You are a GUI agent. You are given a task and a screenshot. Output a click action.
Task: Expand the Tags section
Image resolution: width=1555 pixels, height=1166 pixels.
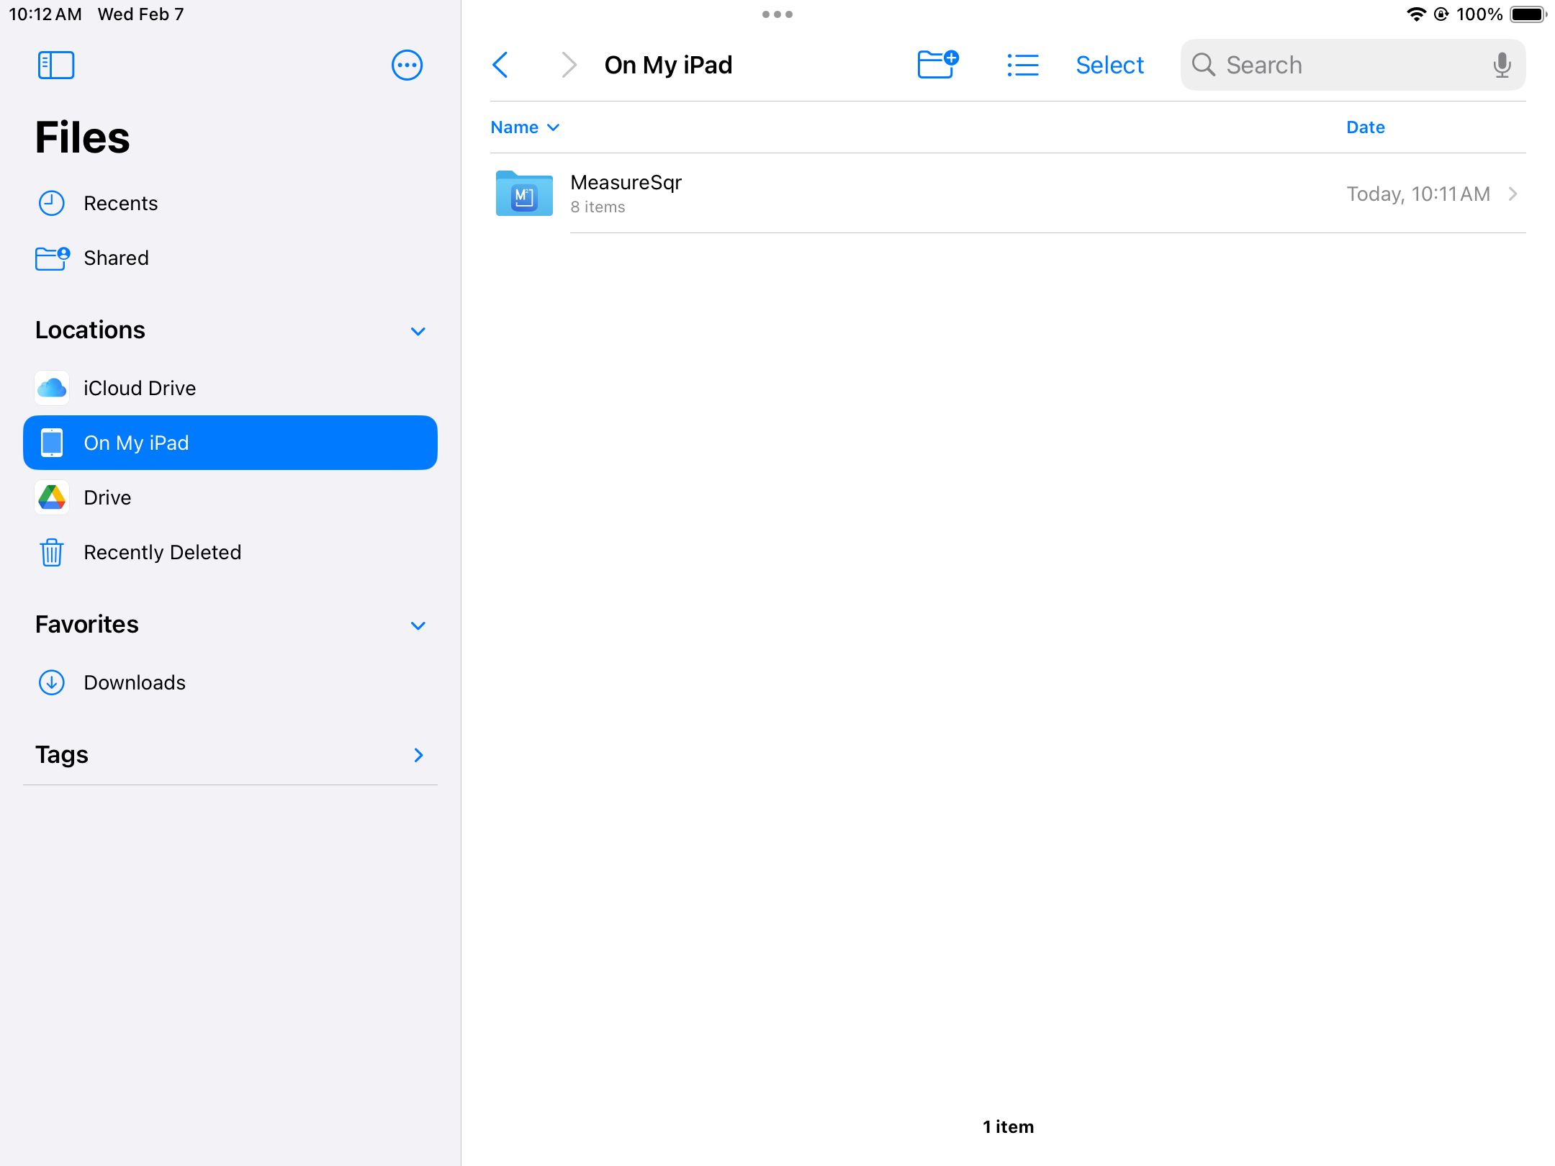point(418,755)
